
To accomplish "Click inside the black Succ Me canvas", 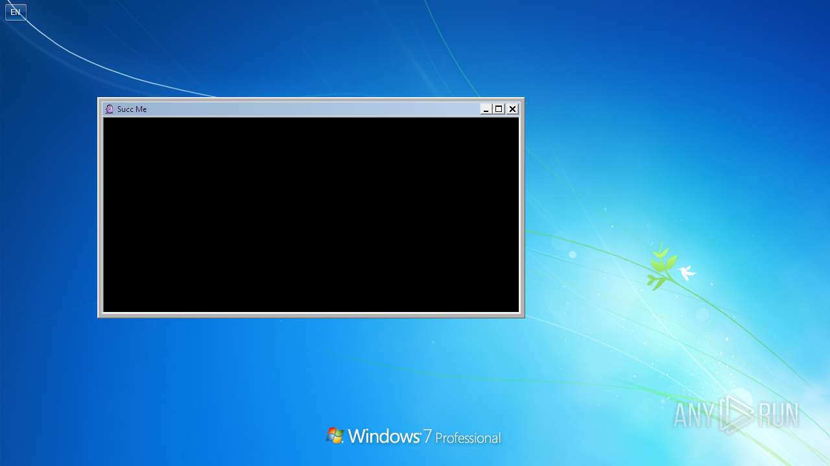I will coord(311,215).
